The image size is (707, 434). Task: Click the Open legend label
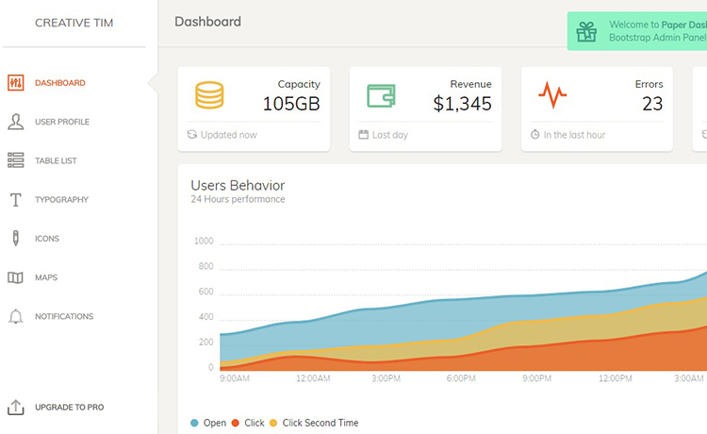click(215, 423)
